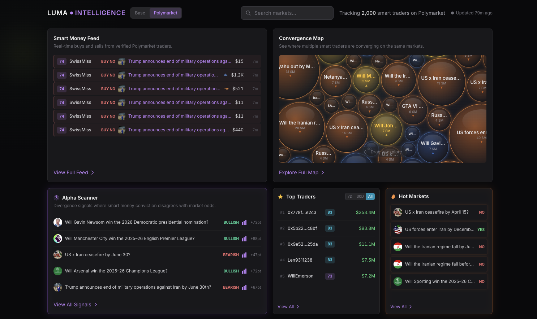Click the clock icon beside Alpha Scanner title

point(56,197)
